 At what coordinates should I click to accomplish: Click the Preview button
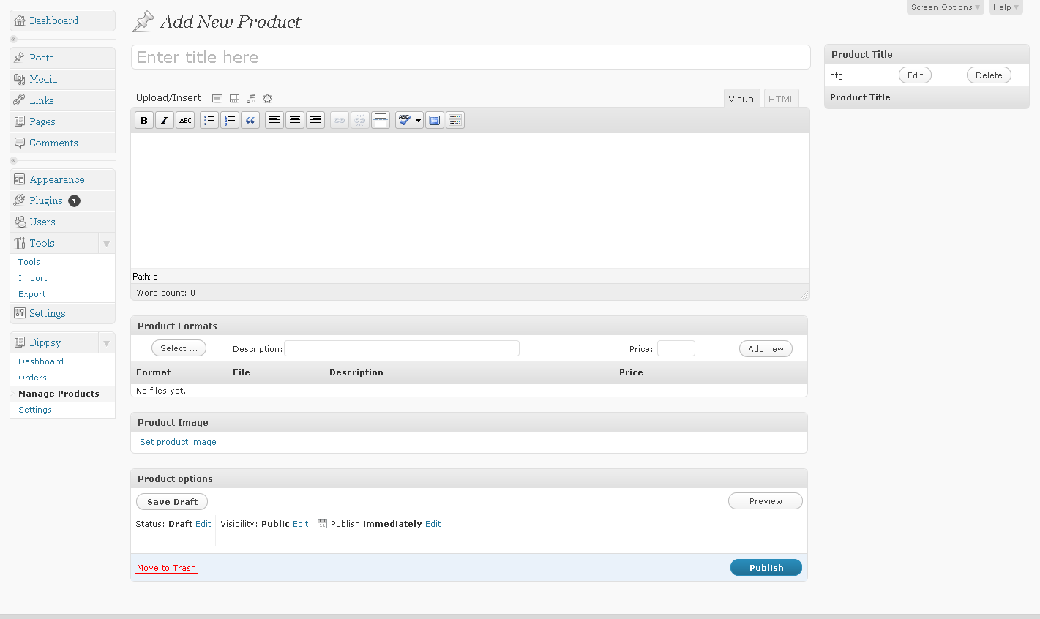[x=766, y=501]
